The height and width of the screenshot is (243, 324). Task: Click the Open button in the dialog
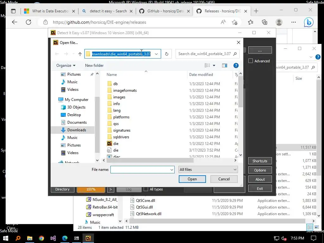(192, 179)
